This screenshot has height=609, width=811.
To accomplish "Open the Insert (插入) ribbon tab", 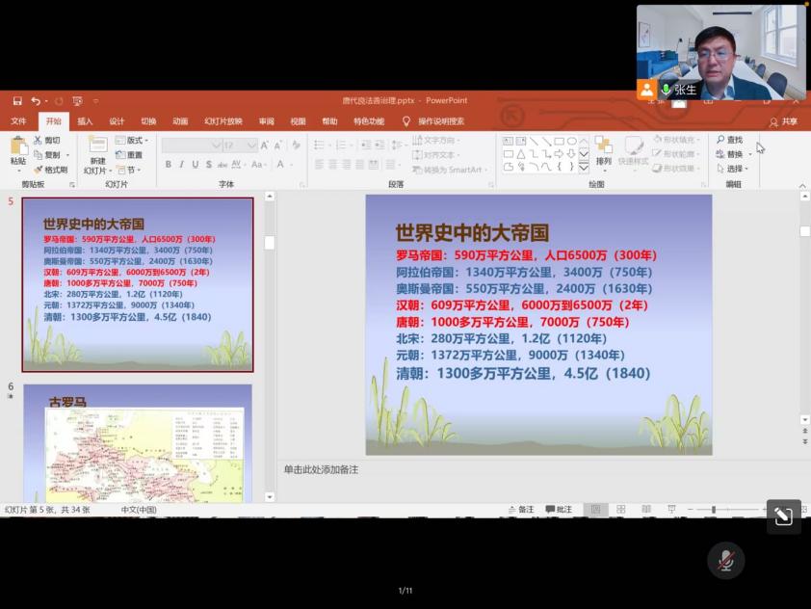I will (x=85, y=121).
